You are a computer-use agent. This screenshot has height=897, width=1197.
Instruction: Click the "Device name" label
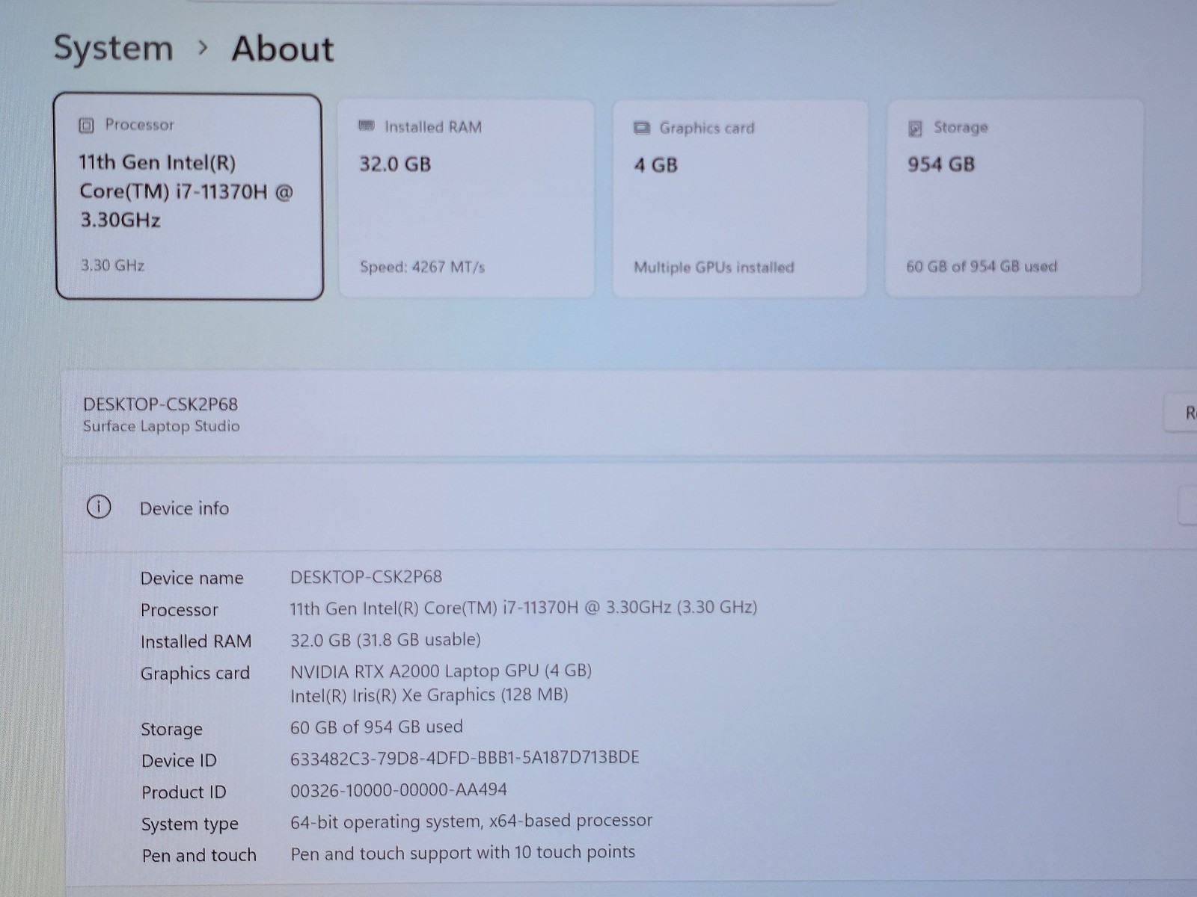[x=192, y=578]
